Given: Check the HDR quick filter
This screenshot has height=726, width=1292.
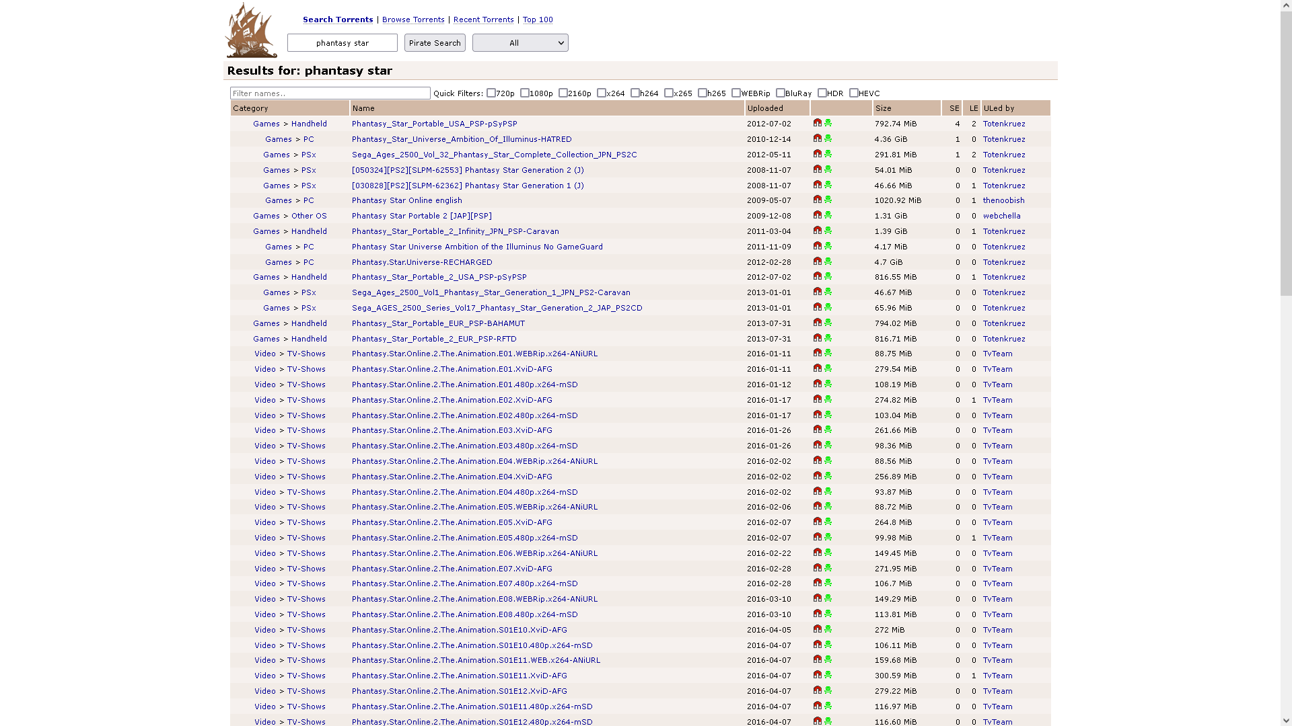Looking at the screenshot, I should pos(822,93).
